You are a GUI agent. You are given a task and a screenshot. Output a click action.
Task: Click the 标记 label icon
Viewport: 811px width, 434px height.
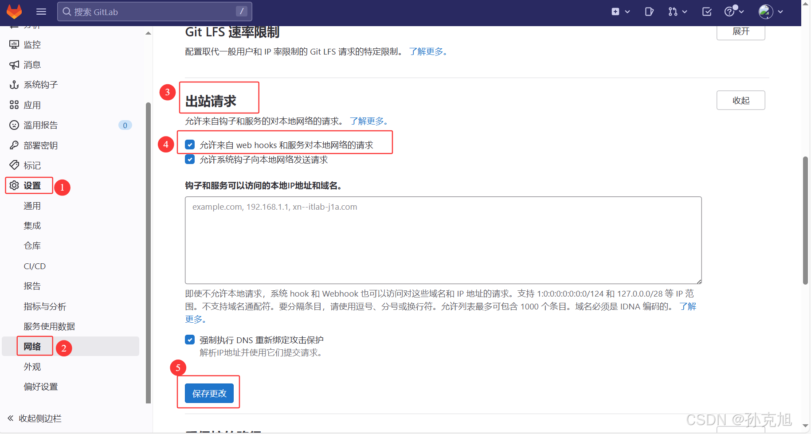(x=14, y=165)
